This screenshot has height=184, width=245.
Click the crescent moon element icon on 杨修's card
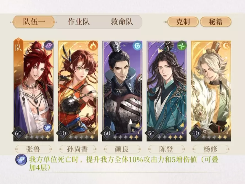(226, 46)
